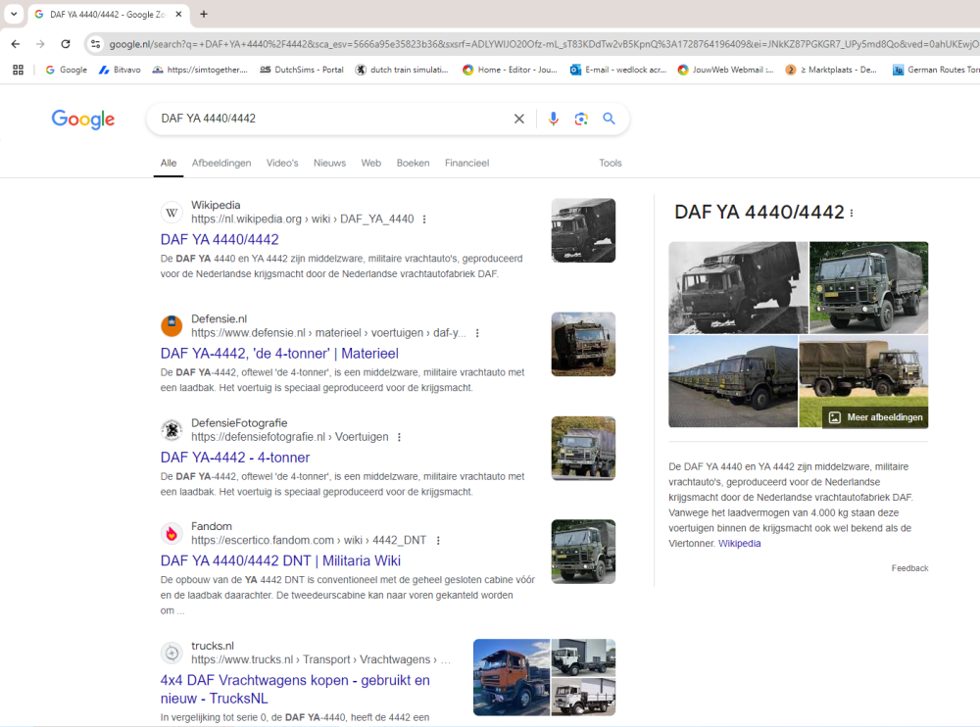
Task: Switch to the Afbeeldingen tab
Action: point(221,163)
